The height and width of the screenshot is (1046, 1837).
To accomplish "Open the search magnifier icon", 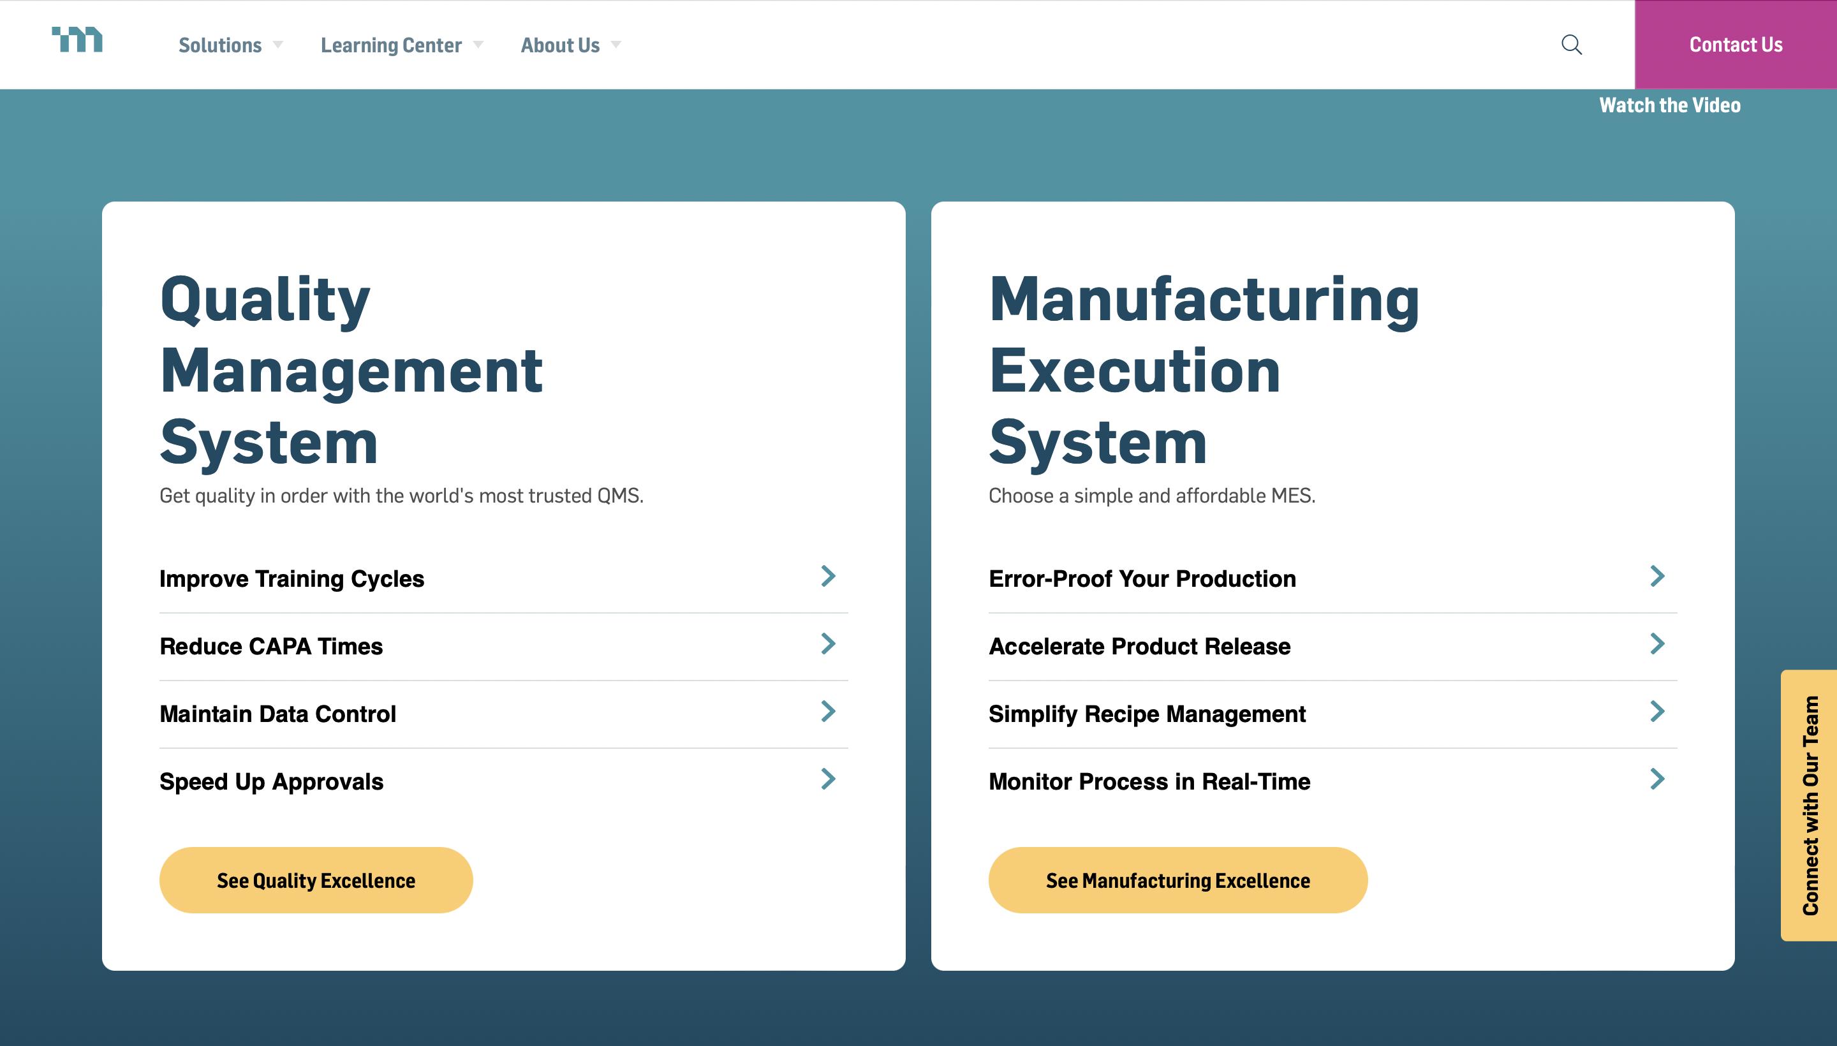I will point(1571,45).
